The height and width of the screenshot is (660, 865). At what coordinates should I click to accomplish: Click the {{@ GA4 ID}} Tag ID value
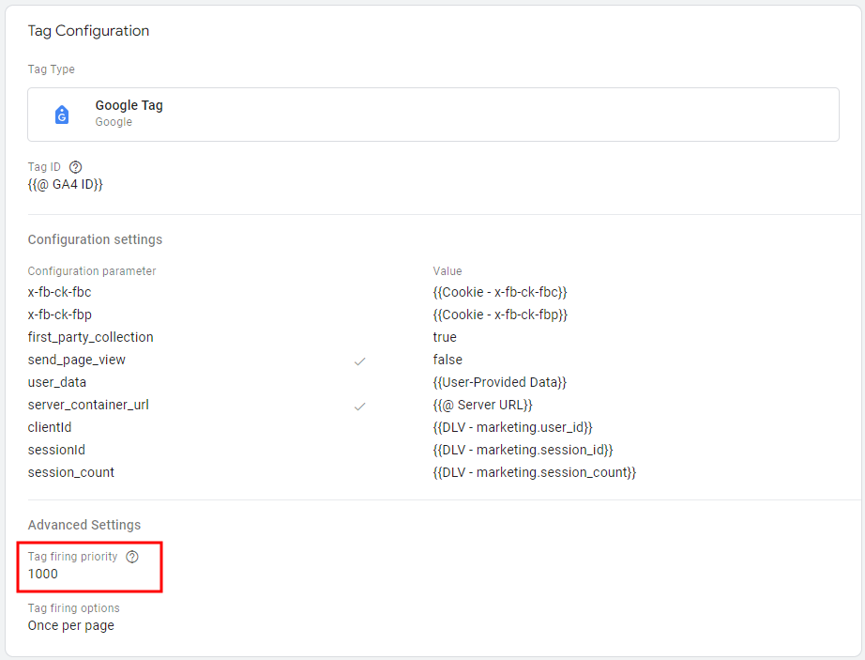pyautogui.click(x=65, y=184)
